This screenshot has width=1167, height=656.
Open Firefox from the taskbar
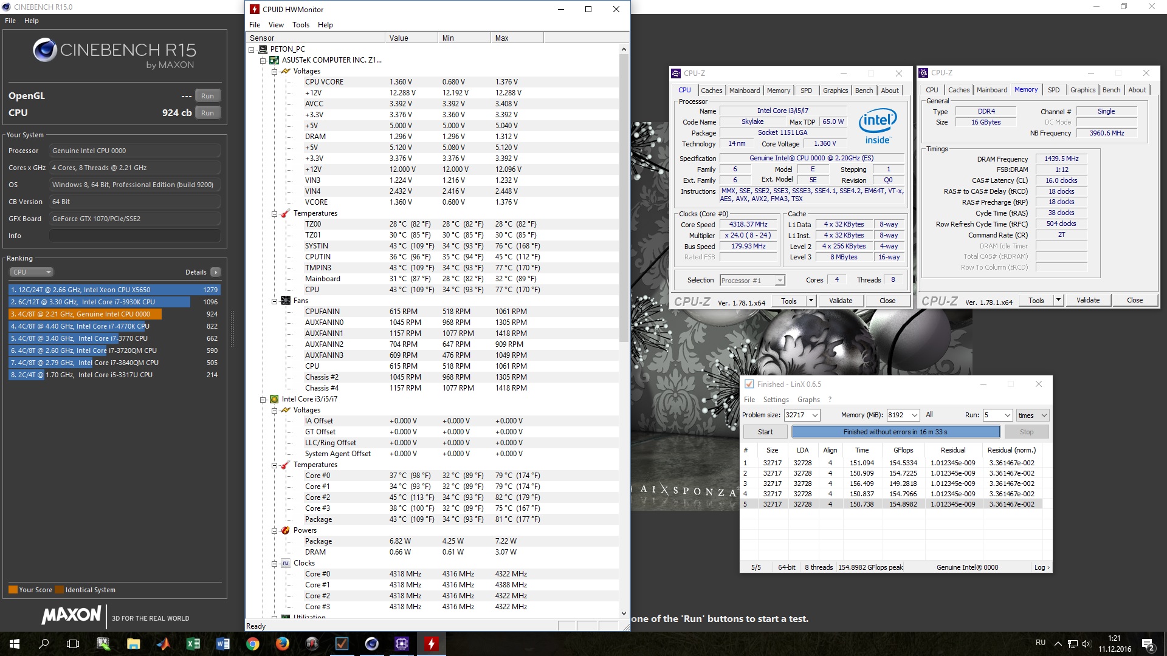(x=283, y=644)
